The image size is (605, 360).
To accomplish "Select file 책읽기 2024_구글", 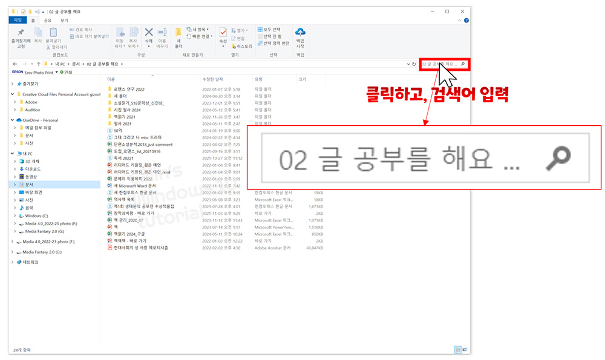I will (129, 234).
